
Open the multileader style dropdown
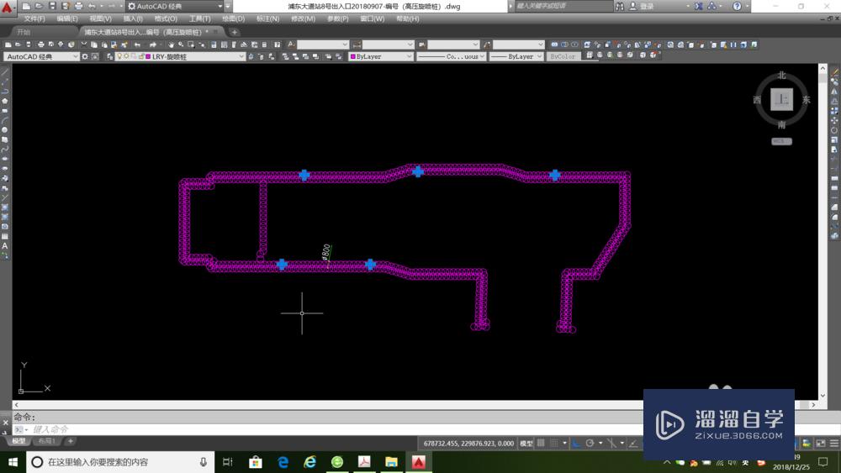519,45
